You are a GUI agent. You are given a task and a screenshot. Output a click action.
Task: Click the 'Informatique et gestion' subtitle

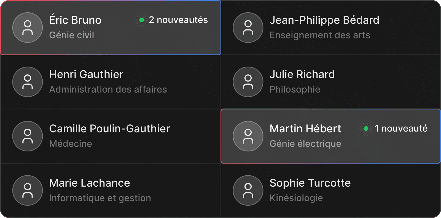point(100,198)
